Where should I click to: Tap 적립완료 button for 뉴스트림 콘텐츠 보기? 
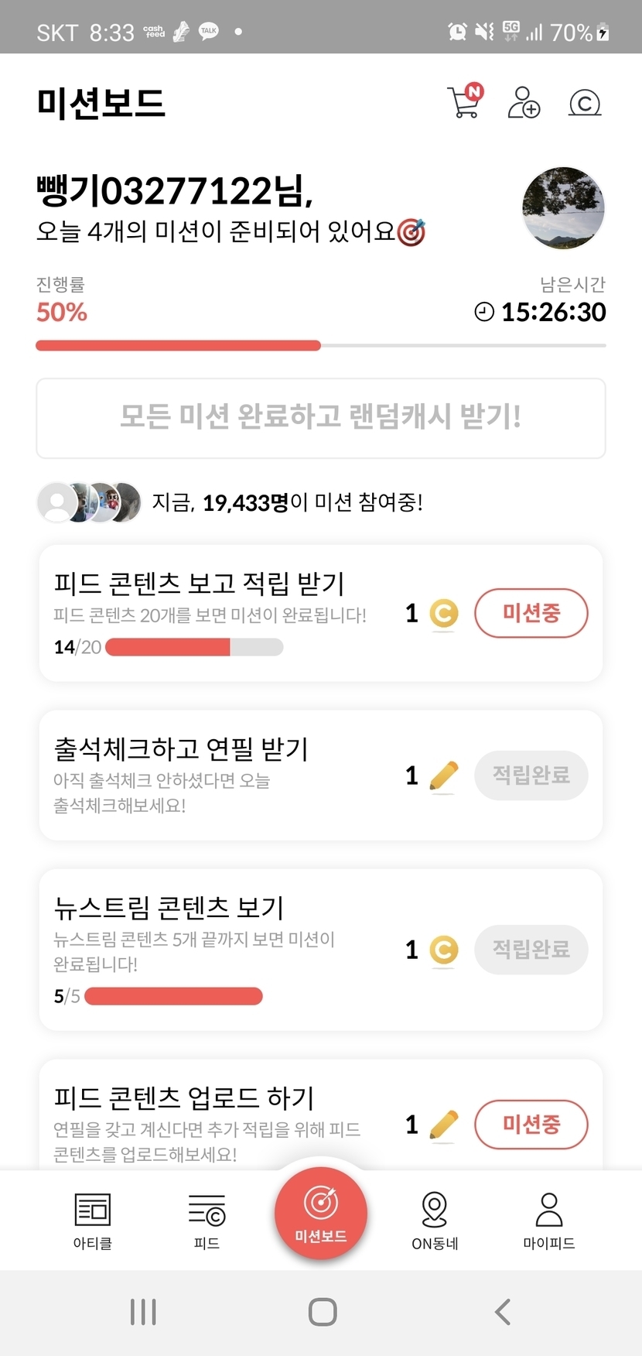[x=531, y=949]
